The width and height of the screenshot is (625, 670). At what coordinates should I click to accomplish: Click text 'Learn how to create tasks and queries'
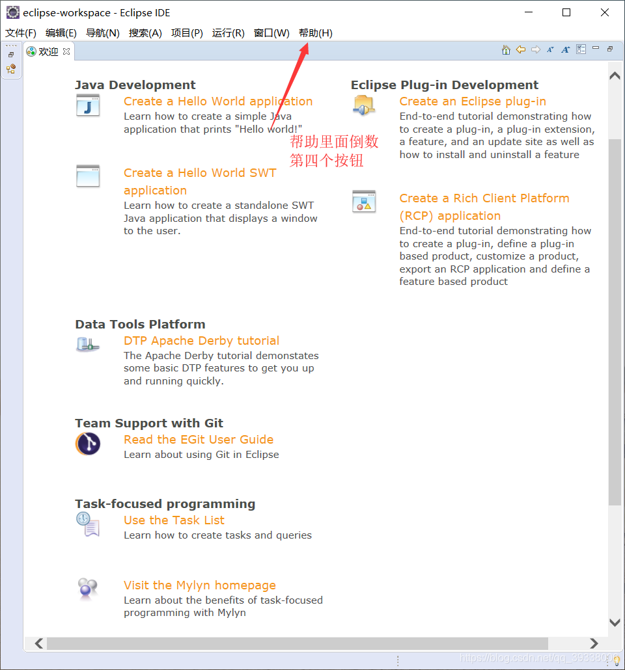pyautogui.click(x=217, y=535)
